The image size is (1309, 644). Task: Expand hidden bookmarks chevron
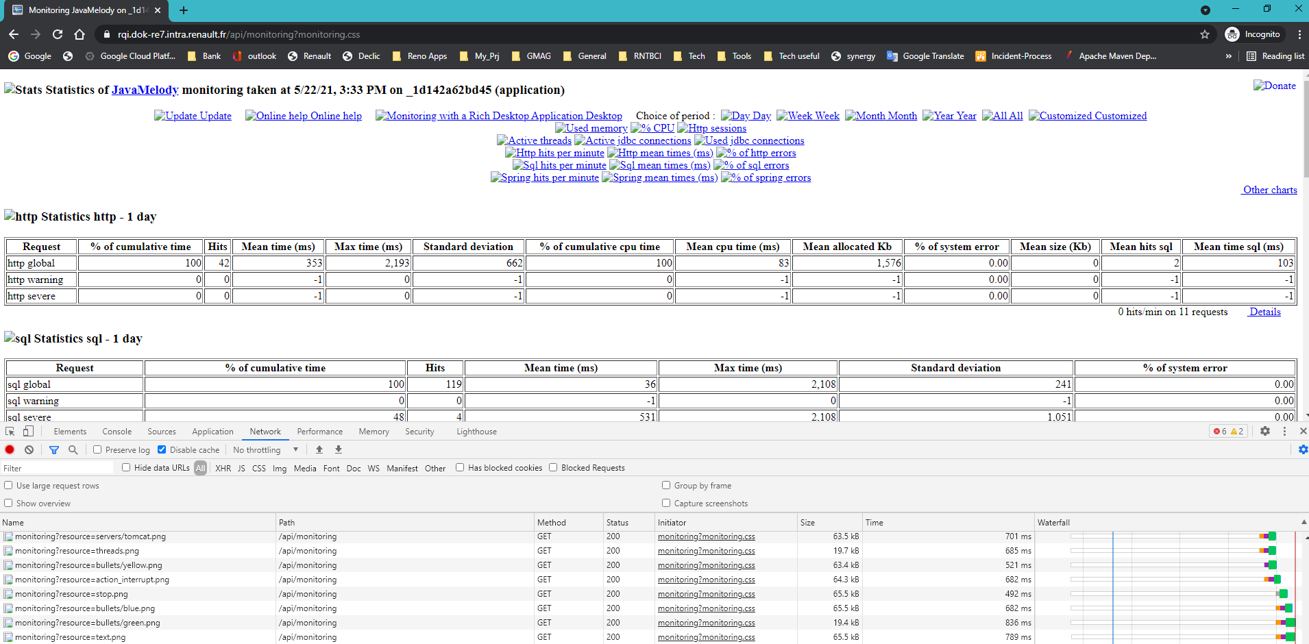pyautogui.click(x=1229, y=56)
